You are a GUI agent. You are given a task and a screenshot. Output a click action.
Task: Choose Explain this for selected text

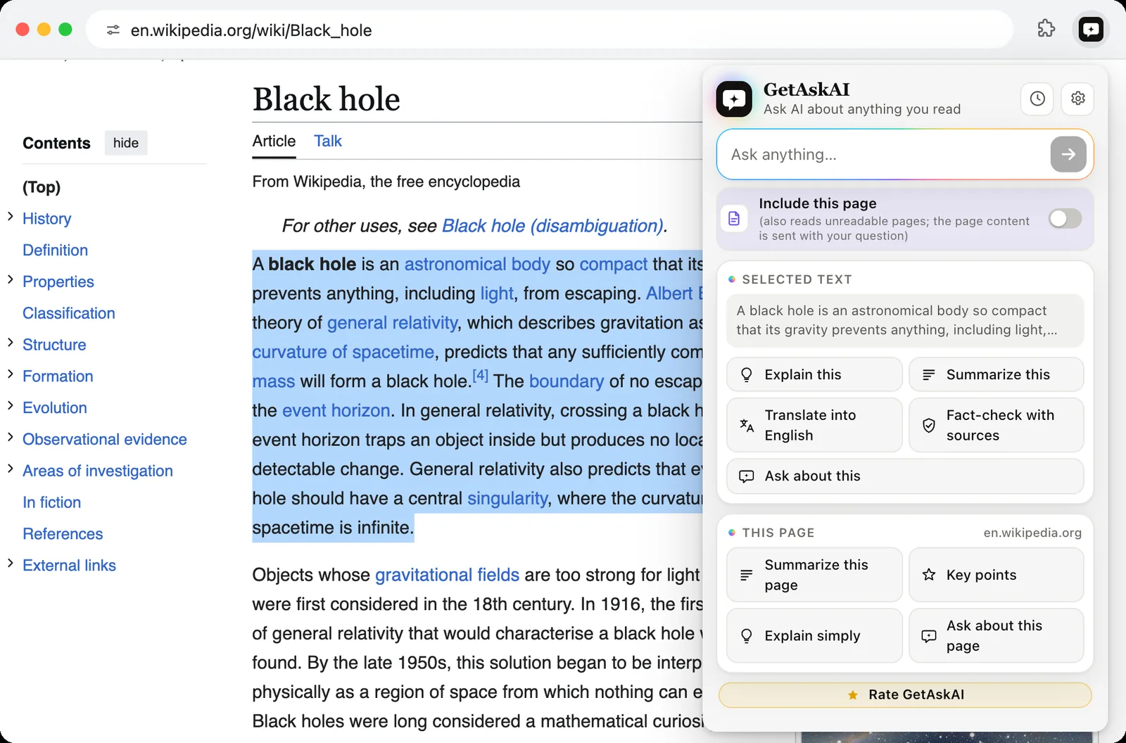(x=814, y=374)
